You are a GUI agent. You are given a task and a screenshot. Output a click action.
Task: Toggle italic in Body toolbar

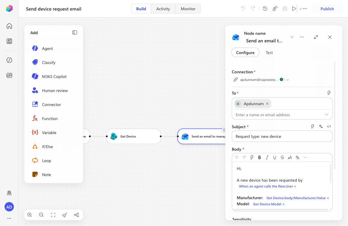267,157
